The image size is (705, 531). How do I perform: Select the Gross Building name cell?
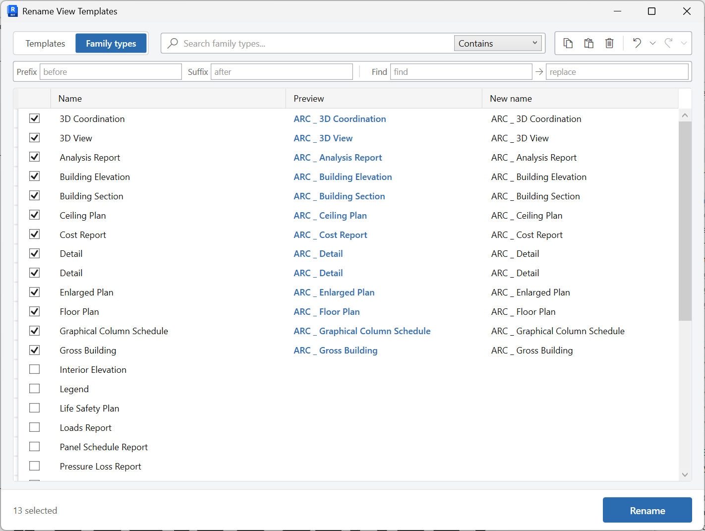click(88, 351)
